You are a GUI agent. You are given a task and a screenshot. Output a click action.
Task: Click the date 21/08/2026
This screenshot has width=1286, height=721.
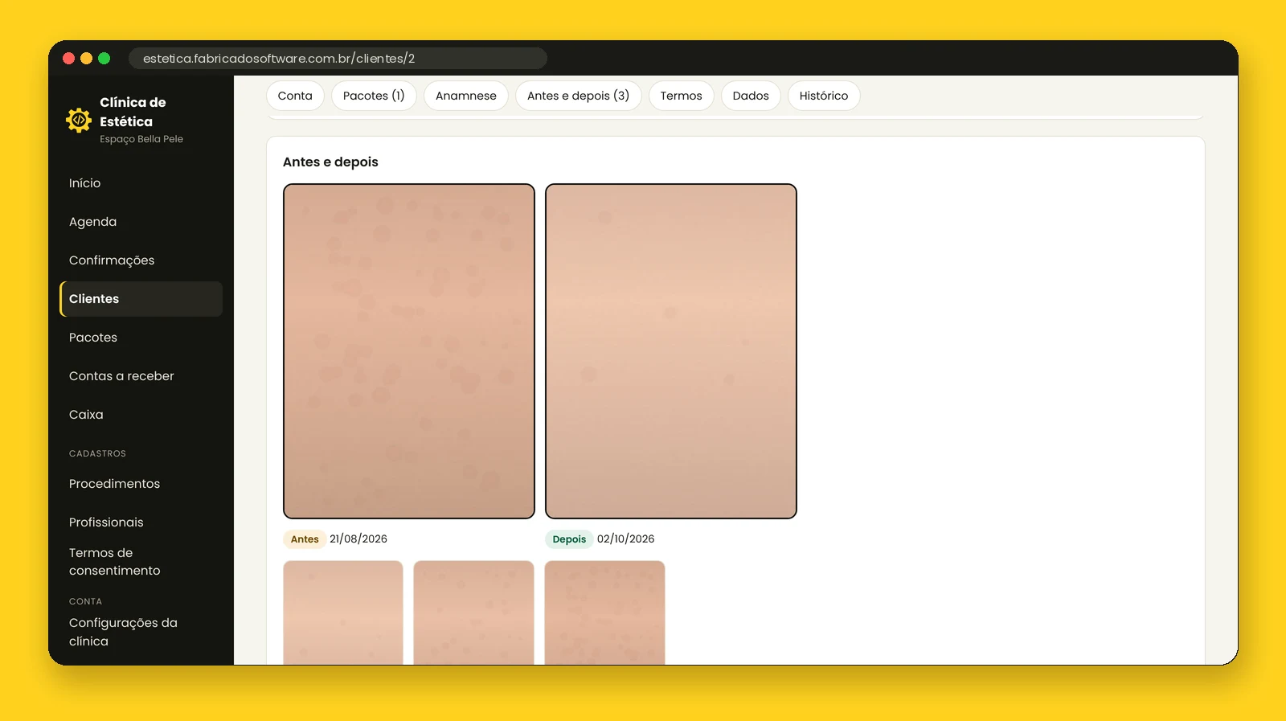click(358, 539)
